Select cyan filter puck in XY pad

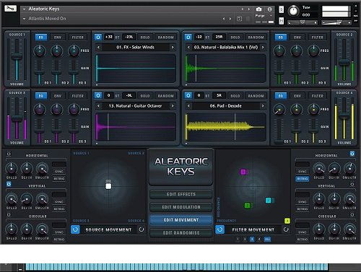(269, 201)
